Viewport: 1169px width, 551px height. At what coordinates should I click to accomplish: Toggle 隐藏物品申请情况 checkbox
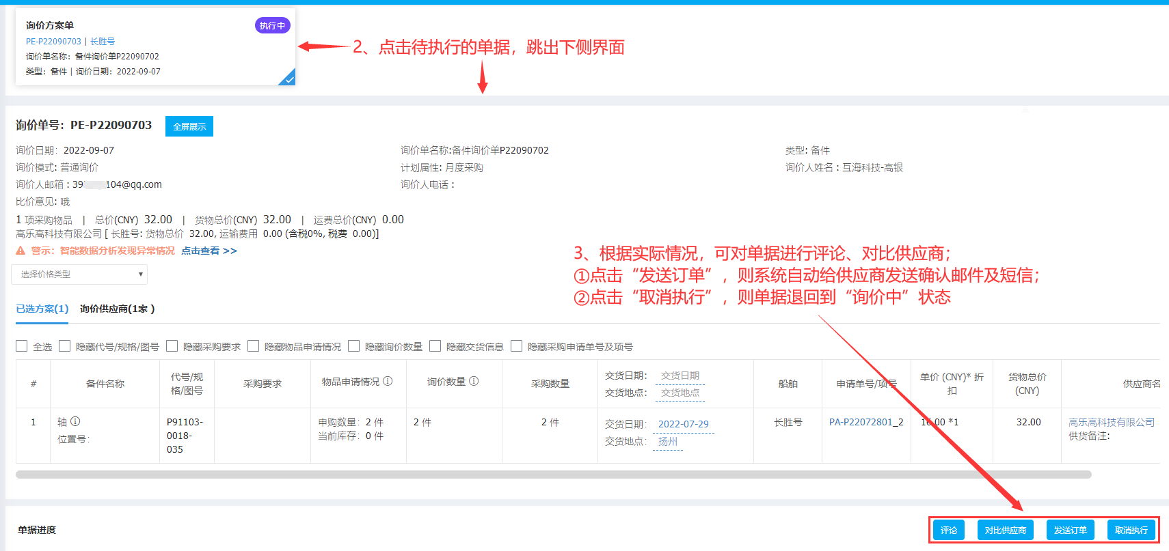254,346
